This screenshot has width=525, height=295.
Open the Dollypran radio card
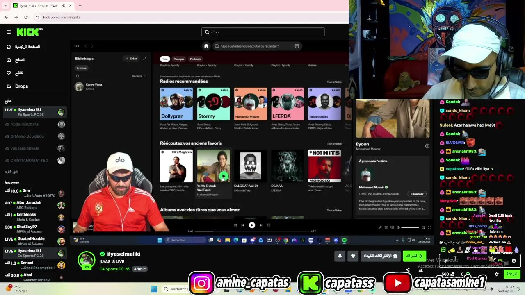[x=176, y=109]
